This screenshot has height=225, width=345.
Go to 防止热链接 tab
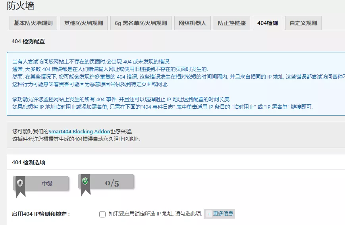click(232, 23)
